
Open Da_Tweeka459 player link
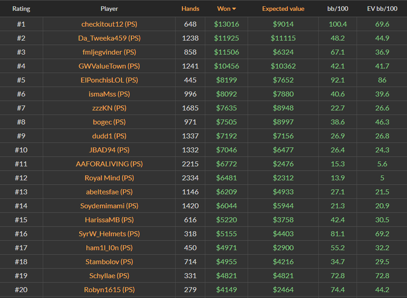109,38
